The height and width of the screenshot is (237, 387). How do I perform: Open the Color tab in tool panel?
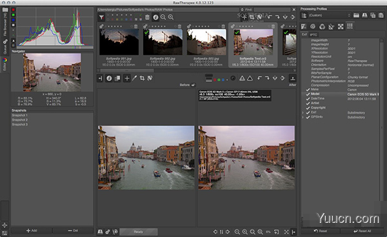(x=322, y=26)
